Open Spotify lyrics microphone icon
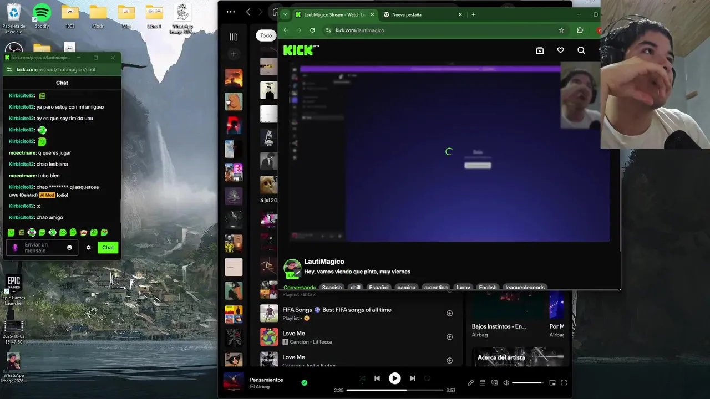710x399 pixels. coord(470,382)
